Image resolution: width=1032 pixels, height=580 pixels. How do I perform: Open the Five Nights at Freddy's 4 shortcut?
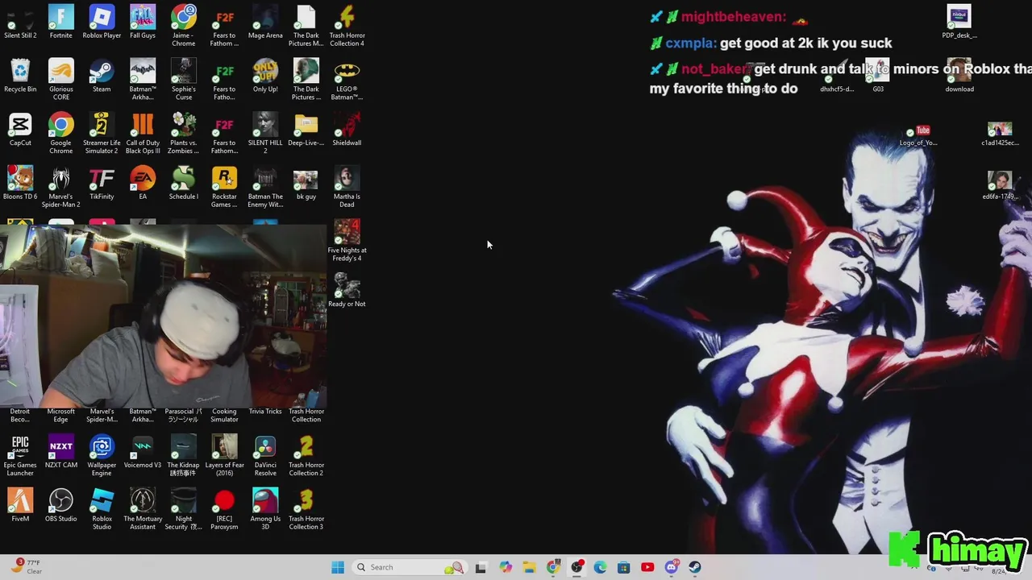[347, 242]
